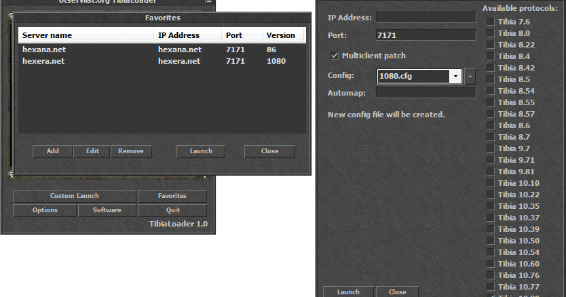Click the Add button in Favorites
This screenshot has height=297, width=566.
[x=53, y=151]
